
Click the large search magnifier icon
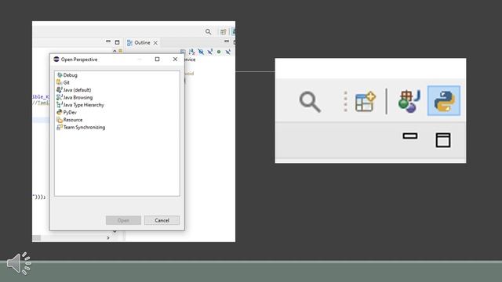pyautogui.click(x=310, y=102)
